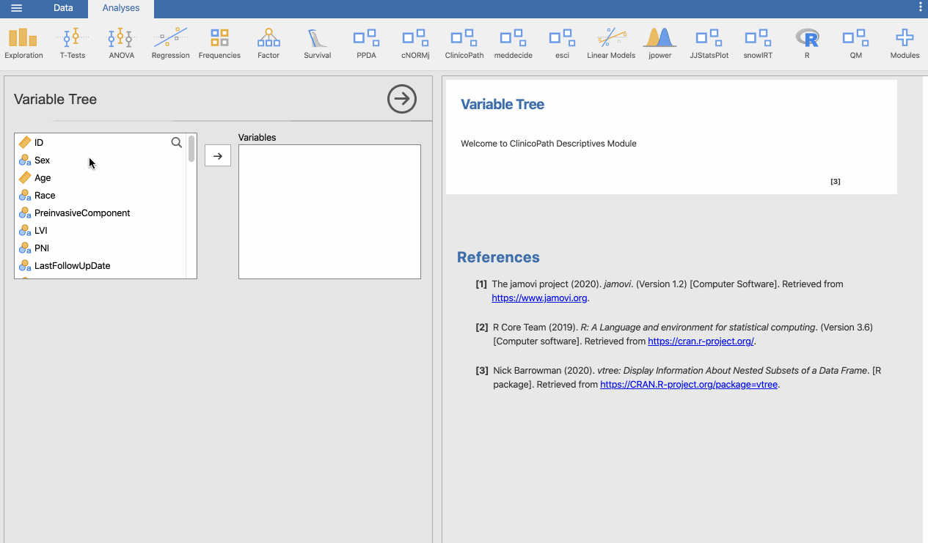Open the three-dot options menu
928x543 pixels.
tap(921, 7)
